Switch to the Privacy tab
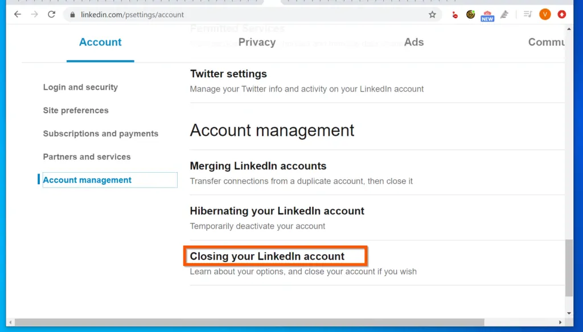The height and width of the screenshot is (332, 583). click(x=257, y=42)
